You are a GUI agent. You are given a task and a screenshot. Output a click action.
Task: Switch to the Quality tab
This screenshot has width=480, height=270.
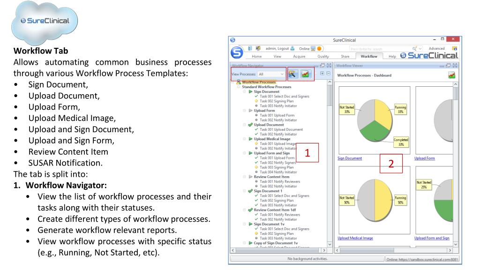coord(323,56)
